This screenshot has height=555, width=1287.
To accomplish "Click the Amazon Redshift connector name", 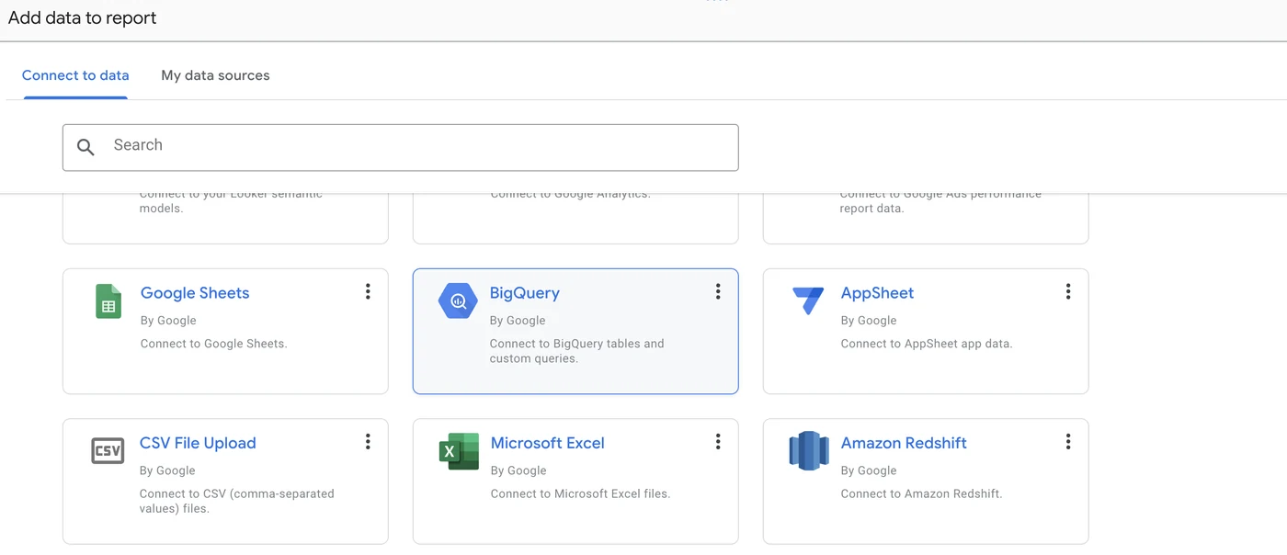I will pyautogui.click(x=904, y=443).
